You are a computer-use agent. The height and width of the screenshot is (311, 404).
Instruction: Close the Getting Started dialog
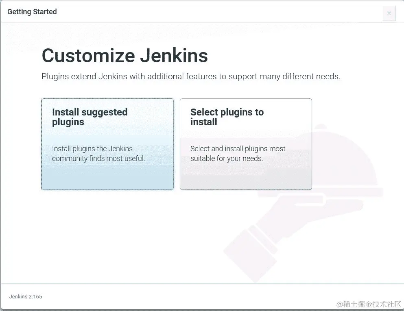[389, 13]
